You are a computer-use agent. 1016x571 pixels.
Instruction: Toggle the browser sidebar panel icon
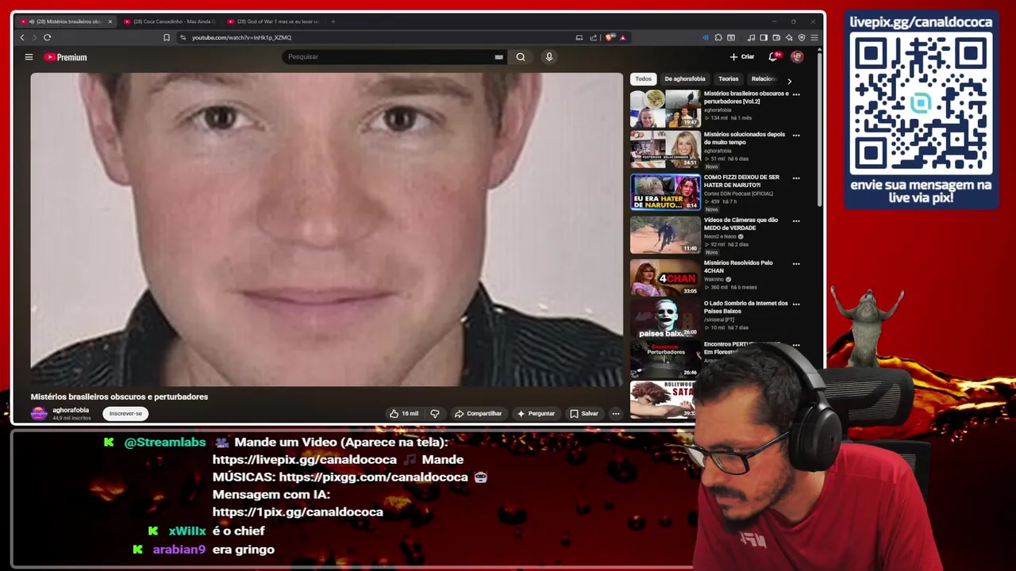pyautogui.click(x=764, y=37)
